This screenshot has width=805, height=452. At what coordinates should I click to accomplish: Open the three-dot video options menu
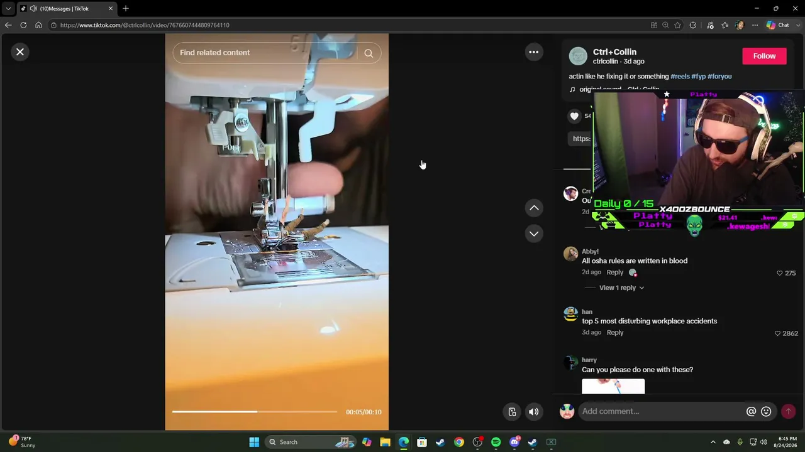pos(533,52)
